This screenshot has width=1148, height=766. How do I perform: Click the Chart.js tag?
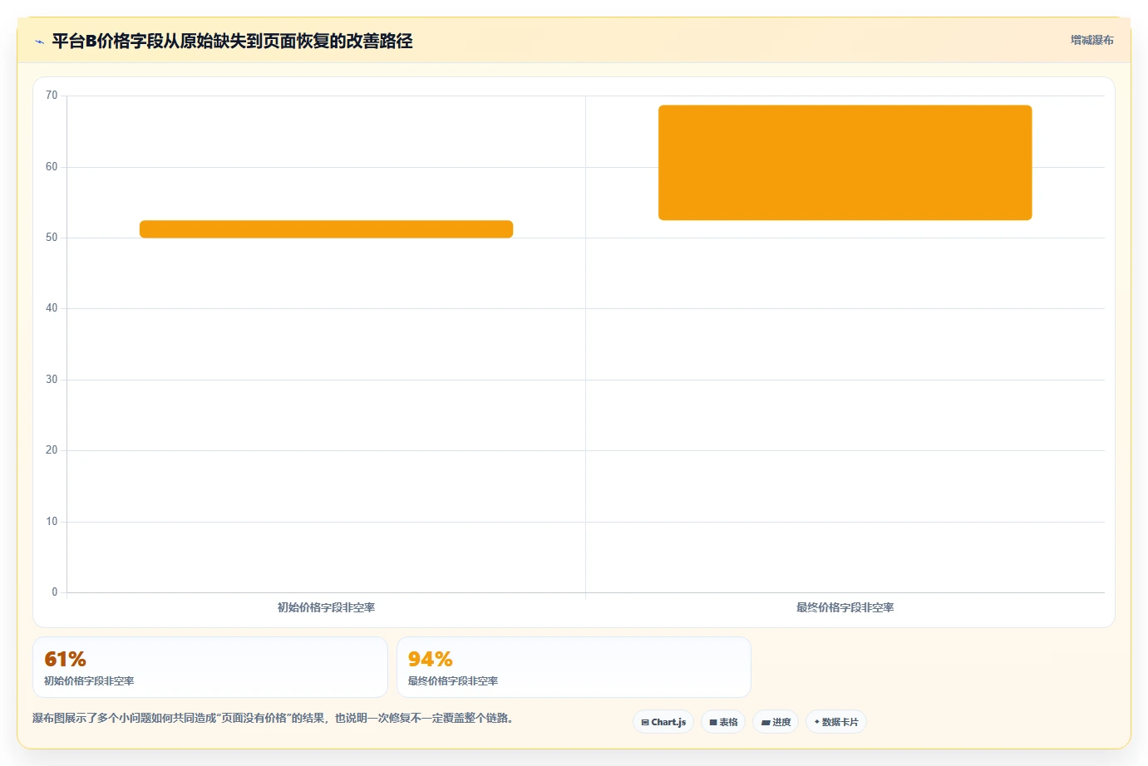[x=663, y=722]
